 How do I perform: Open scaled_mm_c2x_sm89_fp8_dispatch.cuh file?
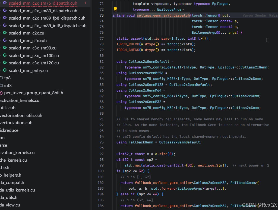47,18
